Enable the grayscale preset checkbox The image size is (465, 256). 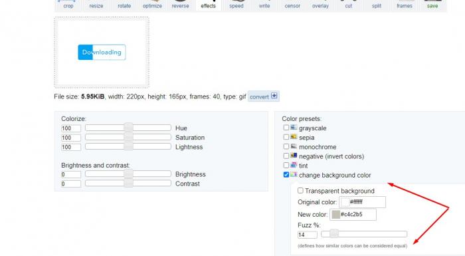[286, 128]
